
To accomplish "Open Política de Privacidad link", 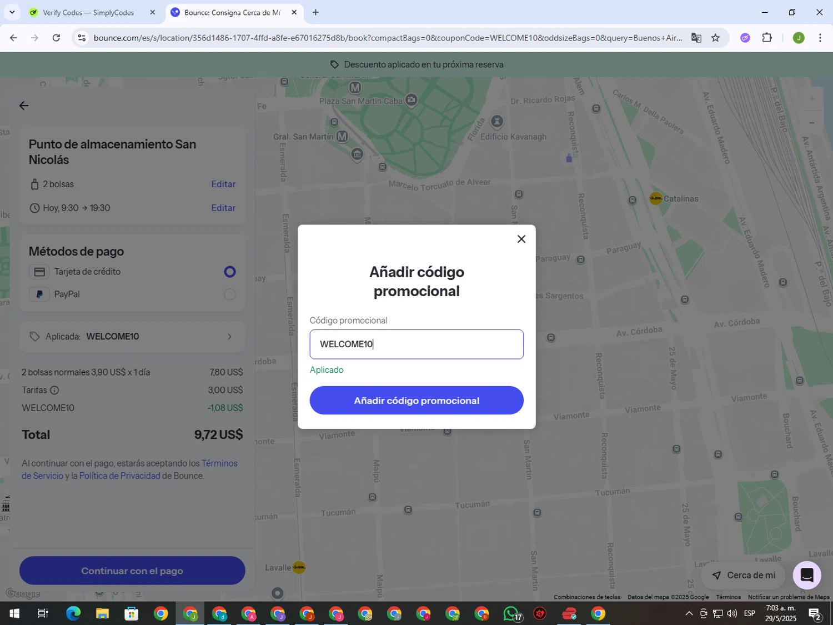I will 119,476.
